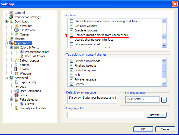This screenshot has width=179, height=135.
Task: Click the Limits speed-sign icon
Action: [x=17, y=95]
